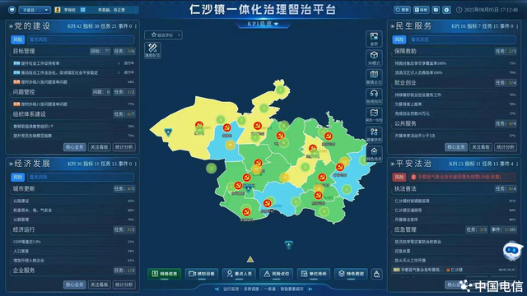Click the blue 风险 button in 经济发展
Image resolution: width=527 pixels, height=296 pixels.
[x=18, y=177]
